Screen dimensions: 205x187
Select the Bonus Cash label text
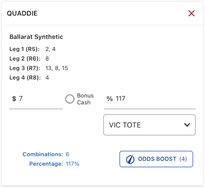coord(85,99)
